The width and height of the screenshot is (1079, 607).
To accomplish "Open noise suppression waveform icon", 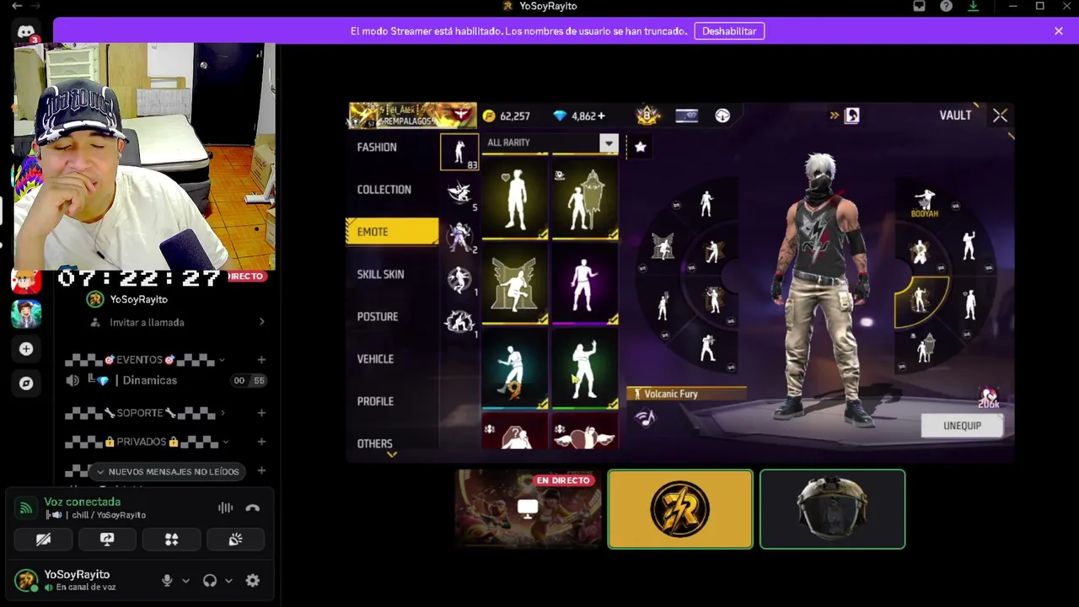I will tap(225, 508).
